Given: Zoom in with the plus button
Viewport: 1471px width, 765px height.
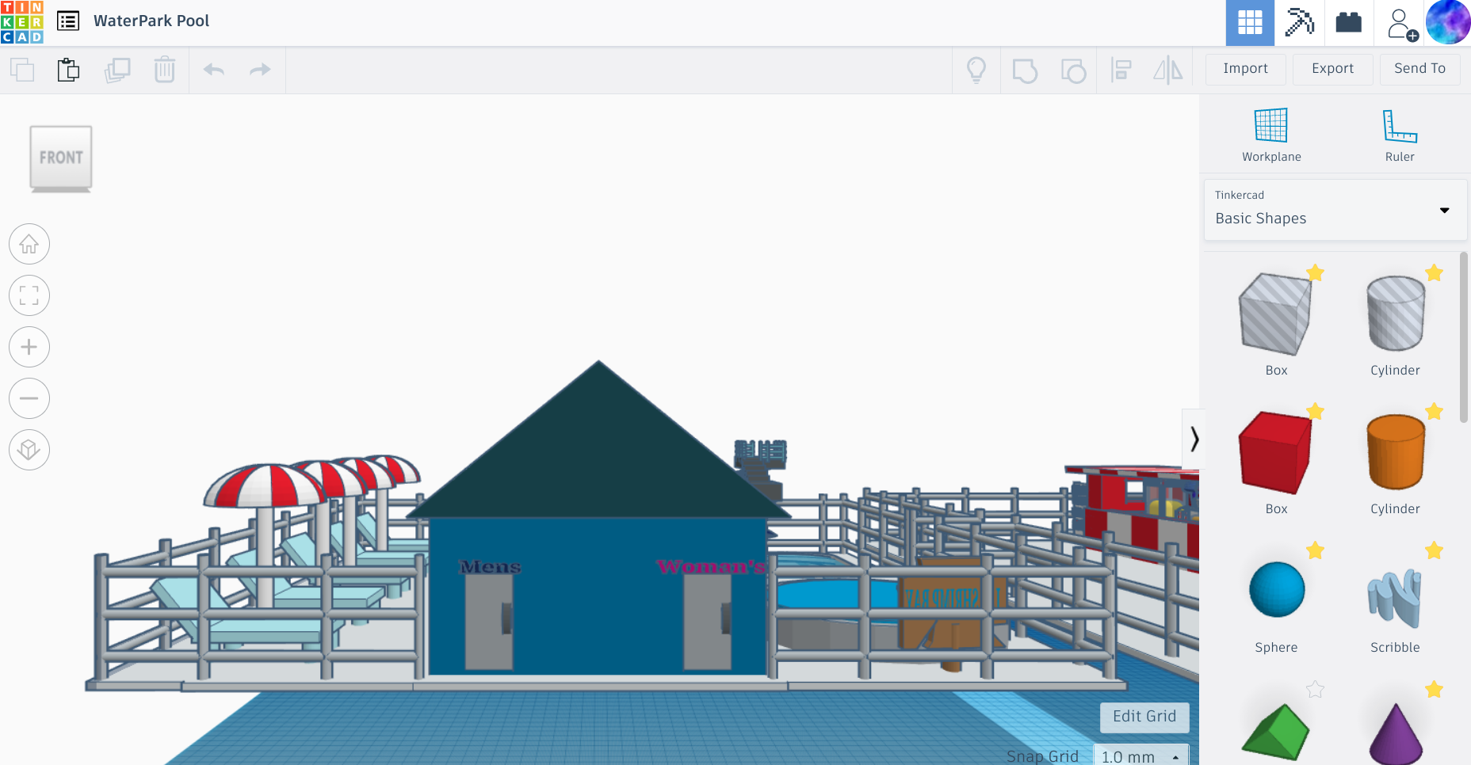Looking at the screenshot, I should 29,347.
